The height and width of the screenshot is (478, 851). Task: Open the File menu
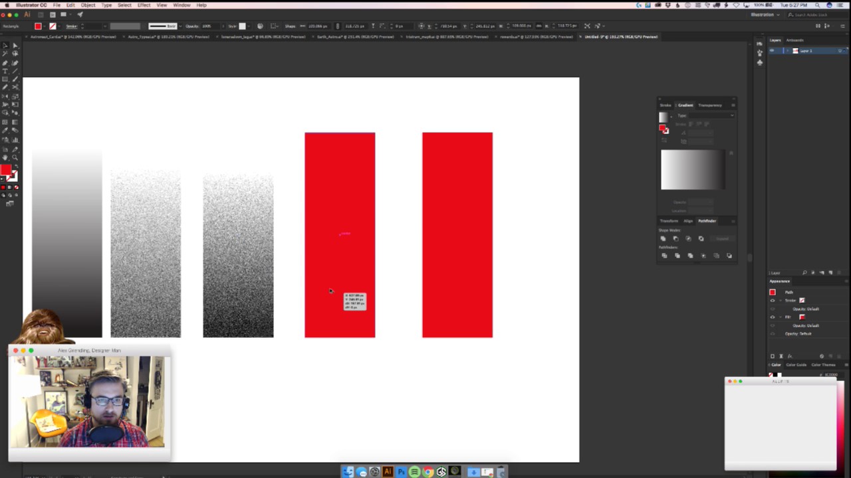(x=57, y=5)
